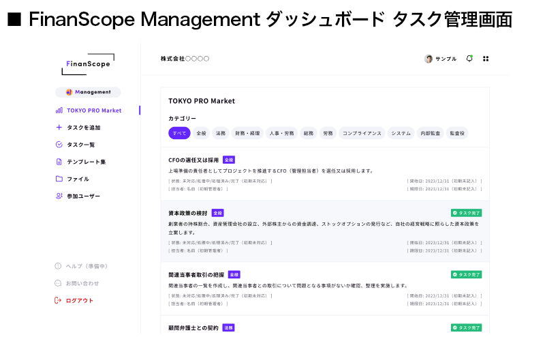Viewport: 545px width, 363px height.
Task: Select the すべて category filter
Action: click(x=179, y=133)
